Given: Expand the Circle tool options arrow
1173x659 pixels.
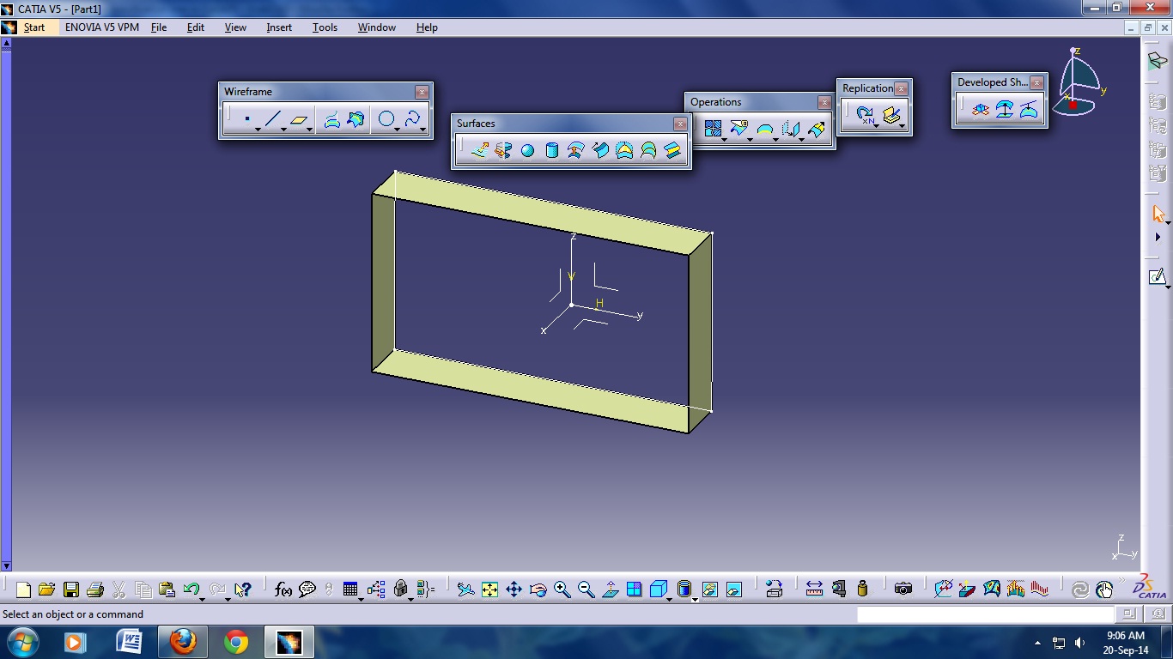Looking at the screenshot, I should (397, 129).
